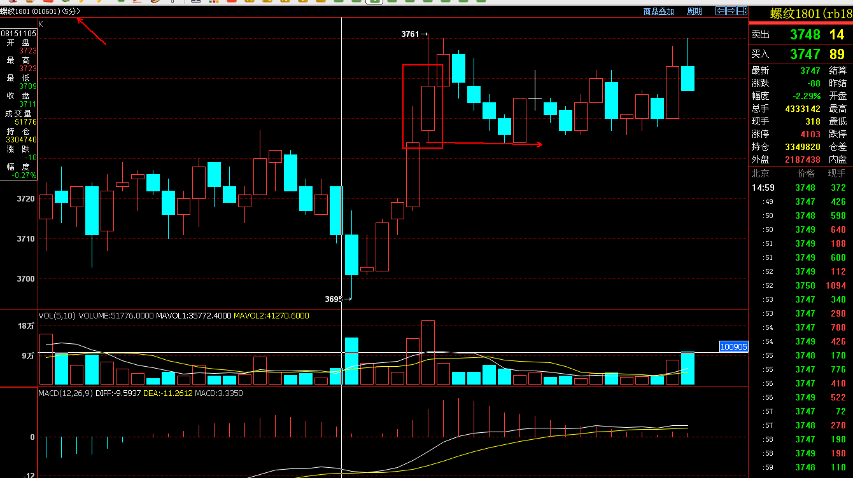The width and height of the screenshot is (853, 478).
Task: Toggle the side panel layout icon
Action: pyautogui.click(x=742, y=11)
